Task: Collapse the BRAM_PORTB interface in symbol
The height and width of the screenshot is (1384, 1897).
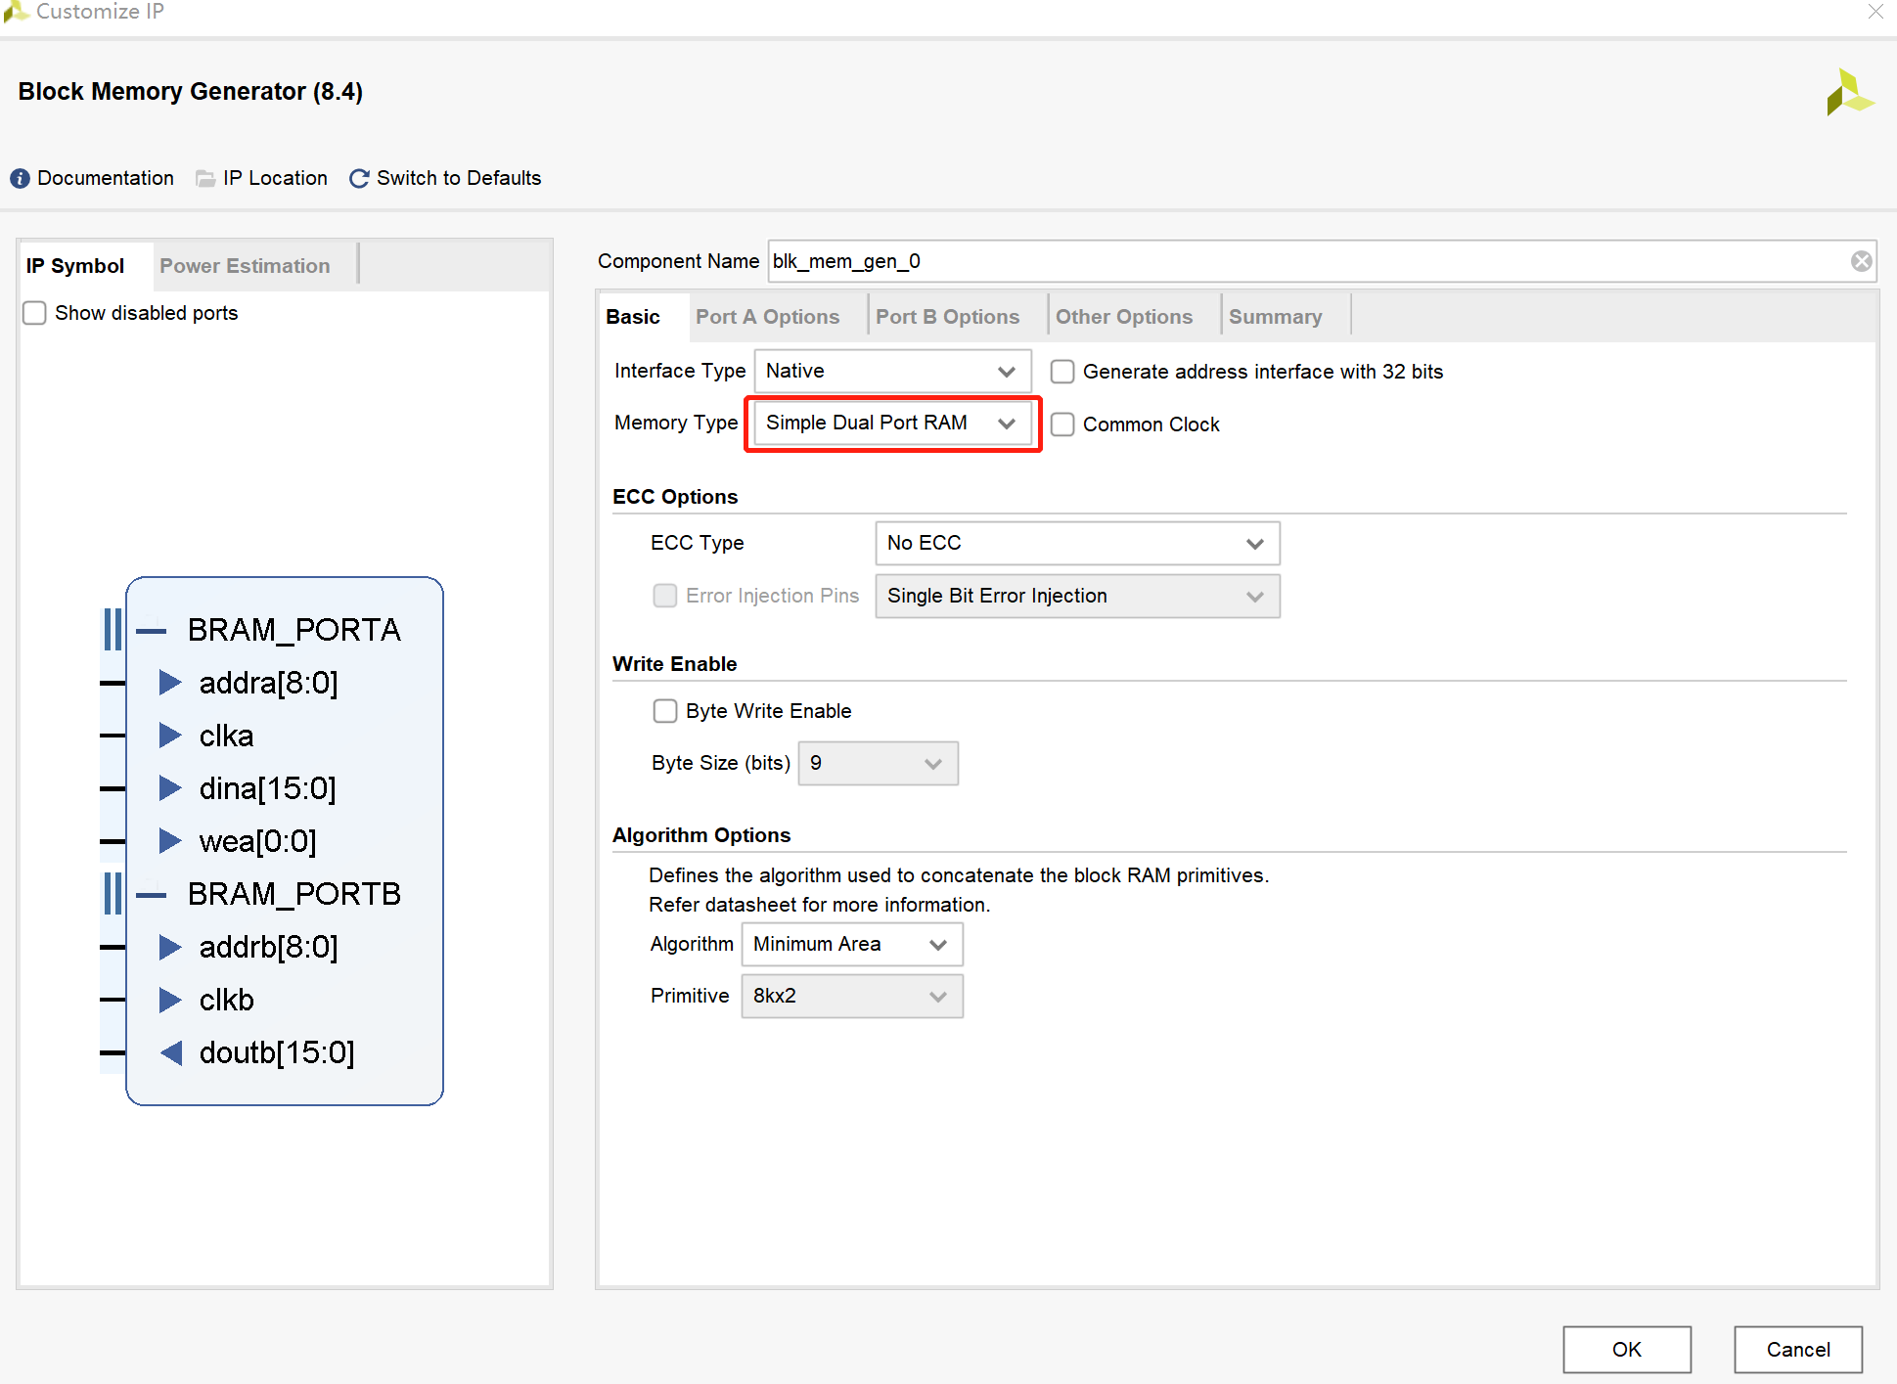Action: pos(152,894)
